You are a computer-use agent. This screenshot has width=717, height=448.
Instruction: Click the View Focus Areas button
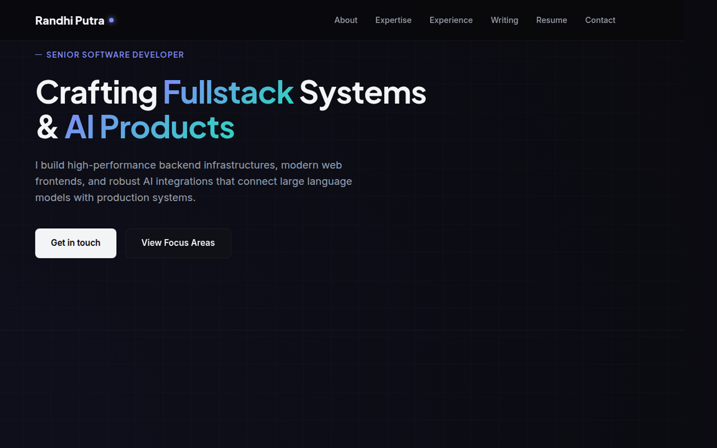click(178, 243)
